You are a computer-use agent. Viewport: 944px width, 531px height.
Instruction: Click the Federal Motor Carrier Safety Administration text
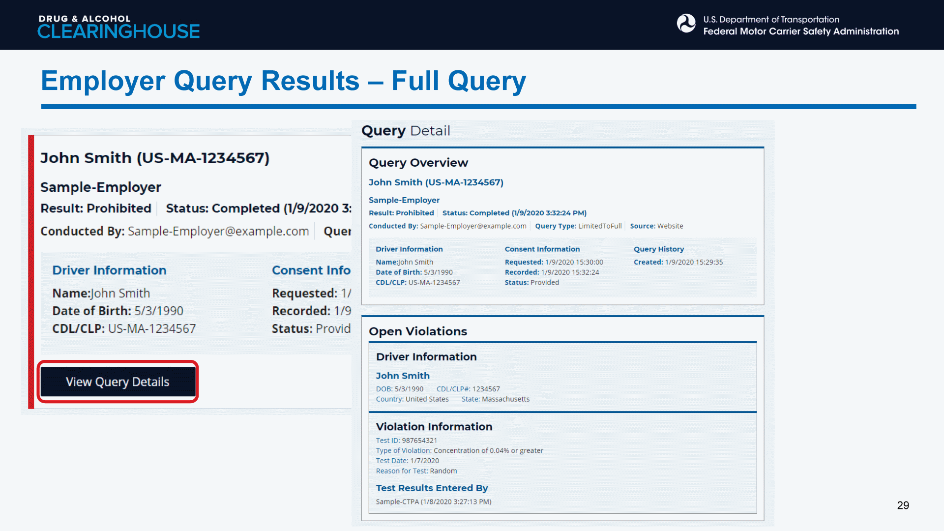click(800, 31)
